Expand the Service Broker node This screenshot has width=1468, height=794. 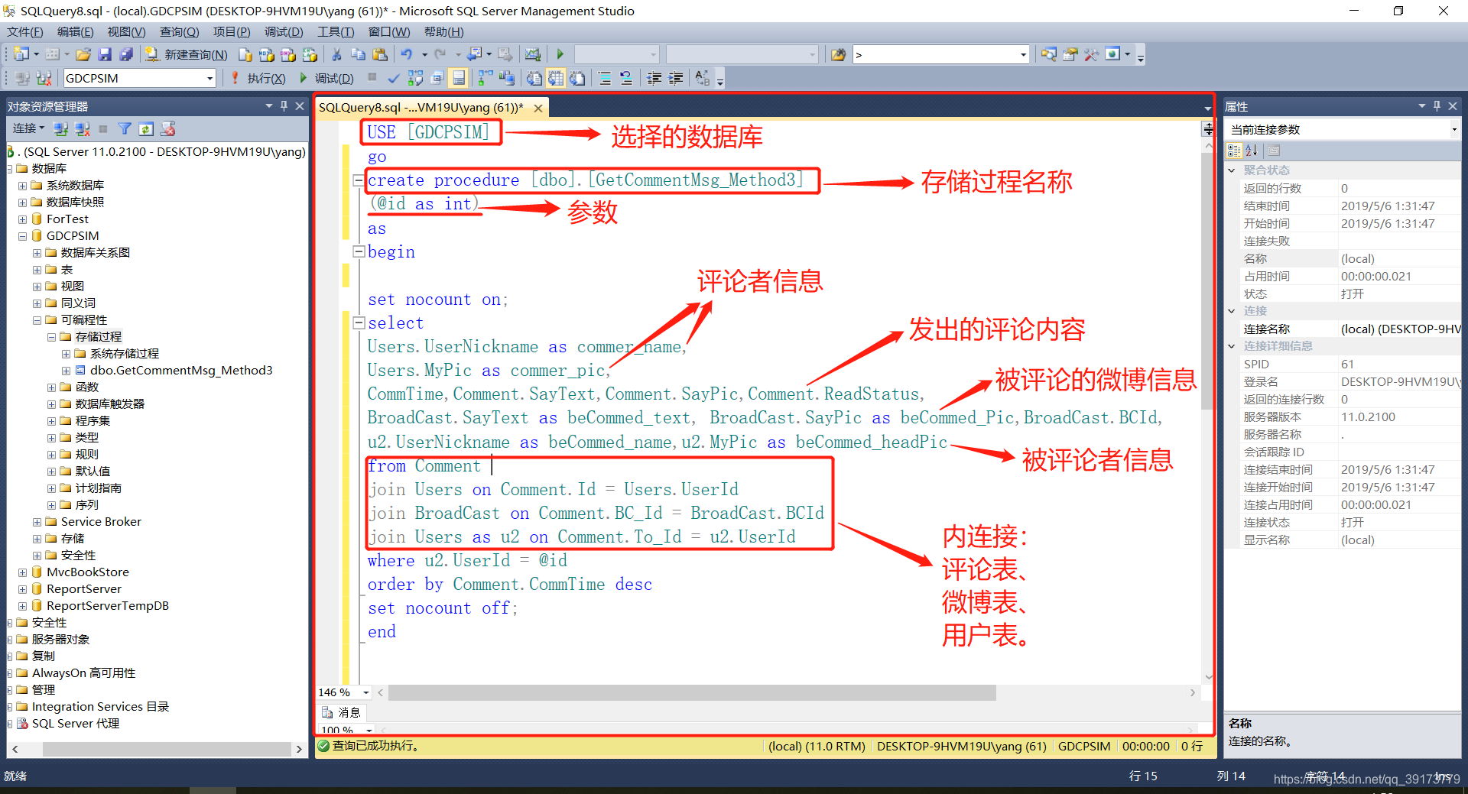37,522
